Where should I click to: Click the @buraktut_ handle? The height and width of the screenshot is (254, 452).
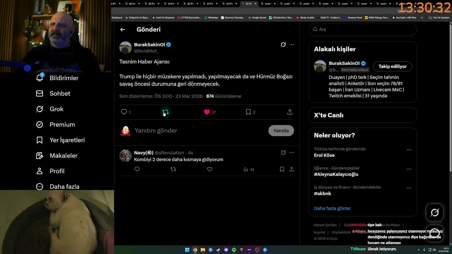pyautogui.click(x=146, y=51)
